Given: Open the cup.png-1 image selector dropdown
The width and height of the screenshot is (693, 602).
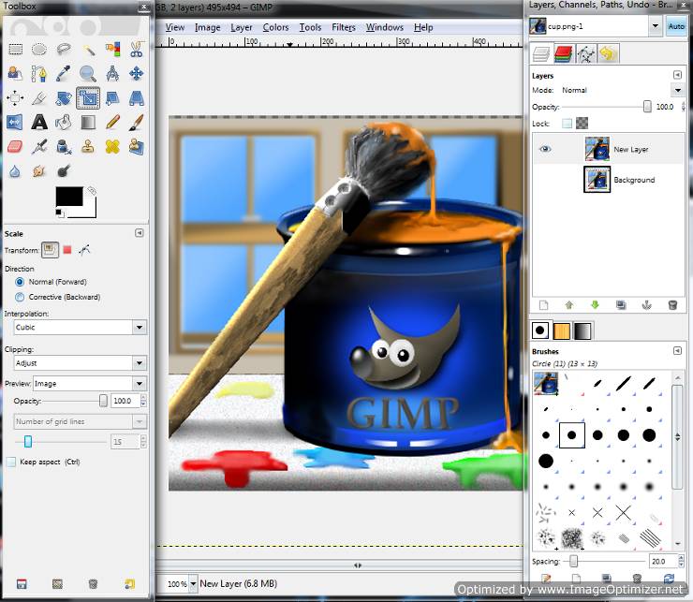Looking at the screenshot, I should (655, 26).
